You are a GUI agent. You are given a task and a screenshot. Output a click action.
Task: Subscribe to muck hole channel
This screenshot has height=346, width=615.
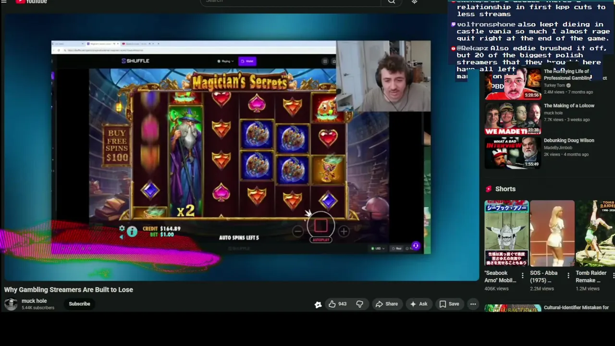[79, 304]
